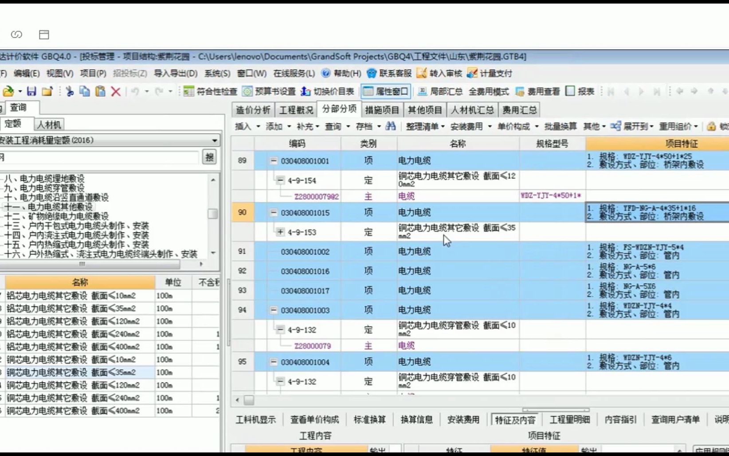Click the window layout icon above the app
The image size is (729, 456).
click(44, 35)
